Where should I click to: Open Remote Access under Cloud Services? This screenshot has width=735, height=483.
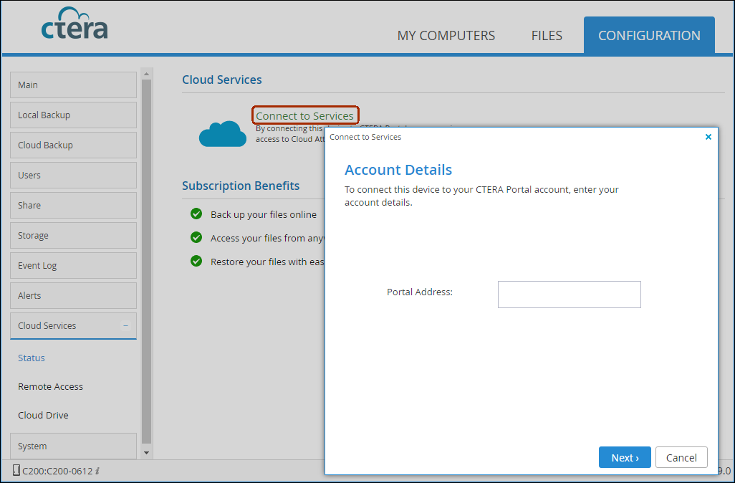(x=51, y=386)
